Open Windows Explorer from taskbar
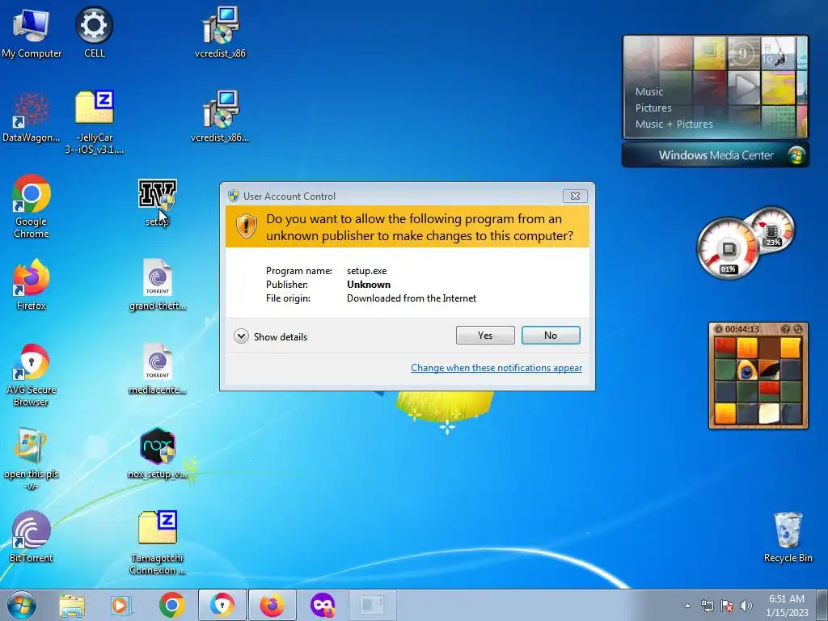The image size is (828, 621). (72, 605)
